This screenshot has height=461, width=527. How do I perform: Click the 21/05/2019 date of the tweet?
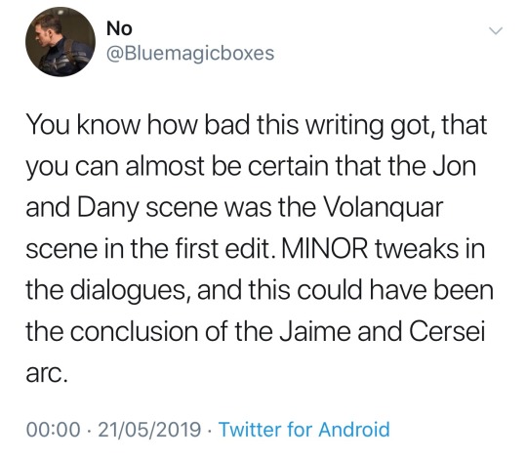149,430
